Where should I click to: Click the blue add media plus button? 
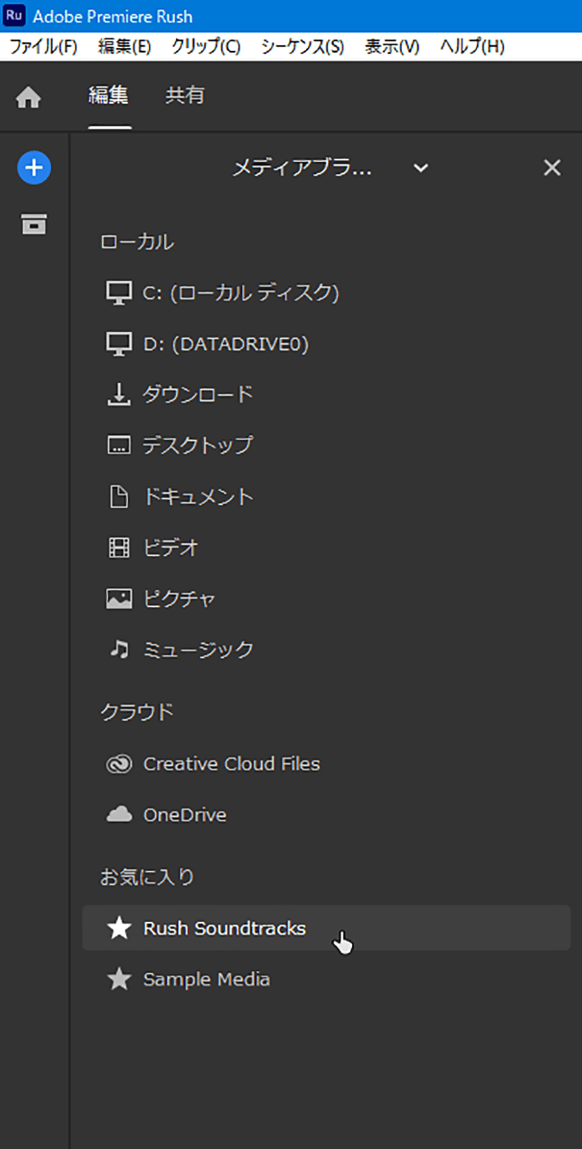34,168
